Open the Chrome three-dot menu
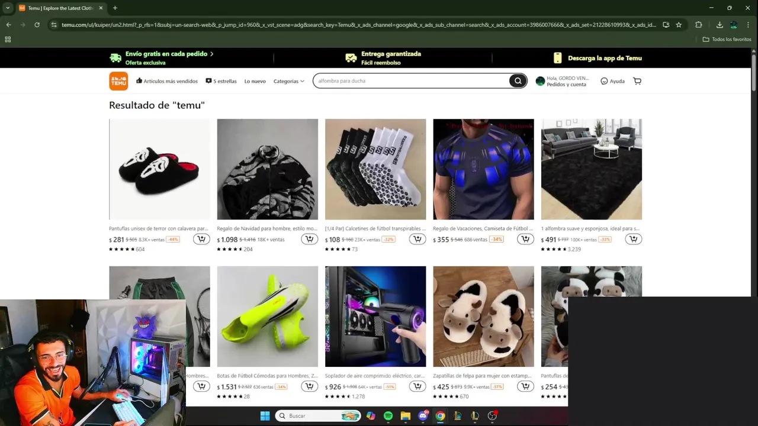This screenshot has height=426, width=758. pyautogui.click(x=749, y=25)
